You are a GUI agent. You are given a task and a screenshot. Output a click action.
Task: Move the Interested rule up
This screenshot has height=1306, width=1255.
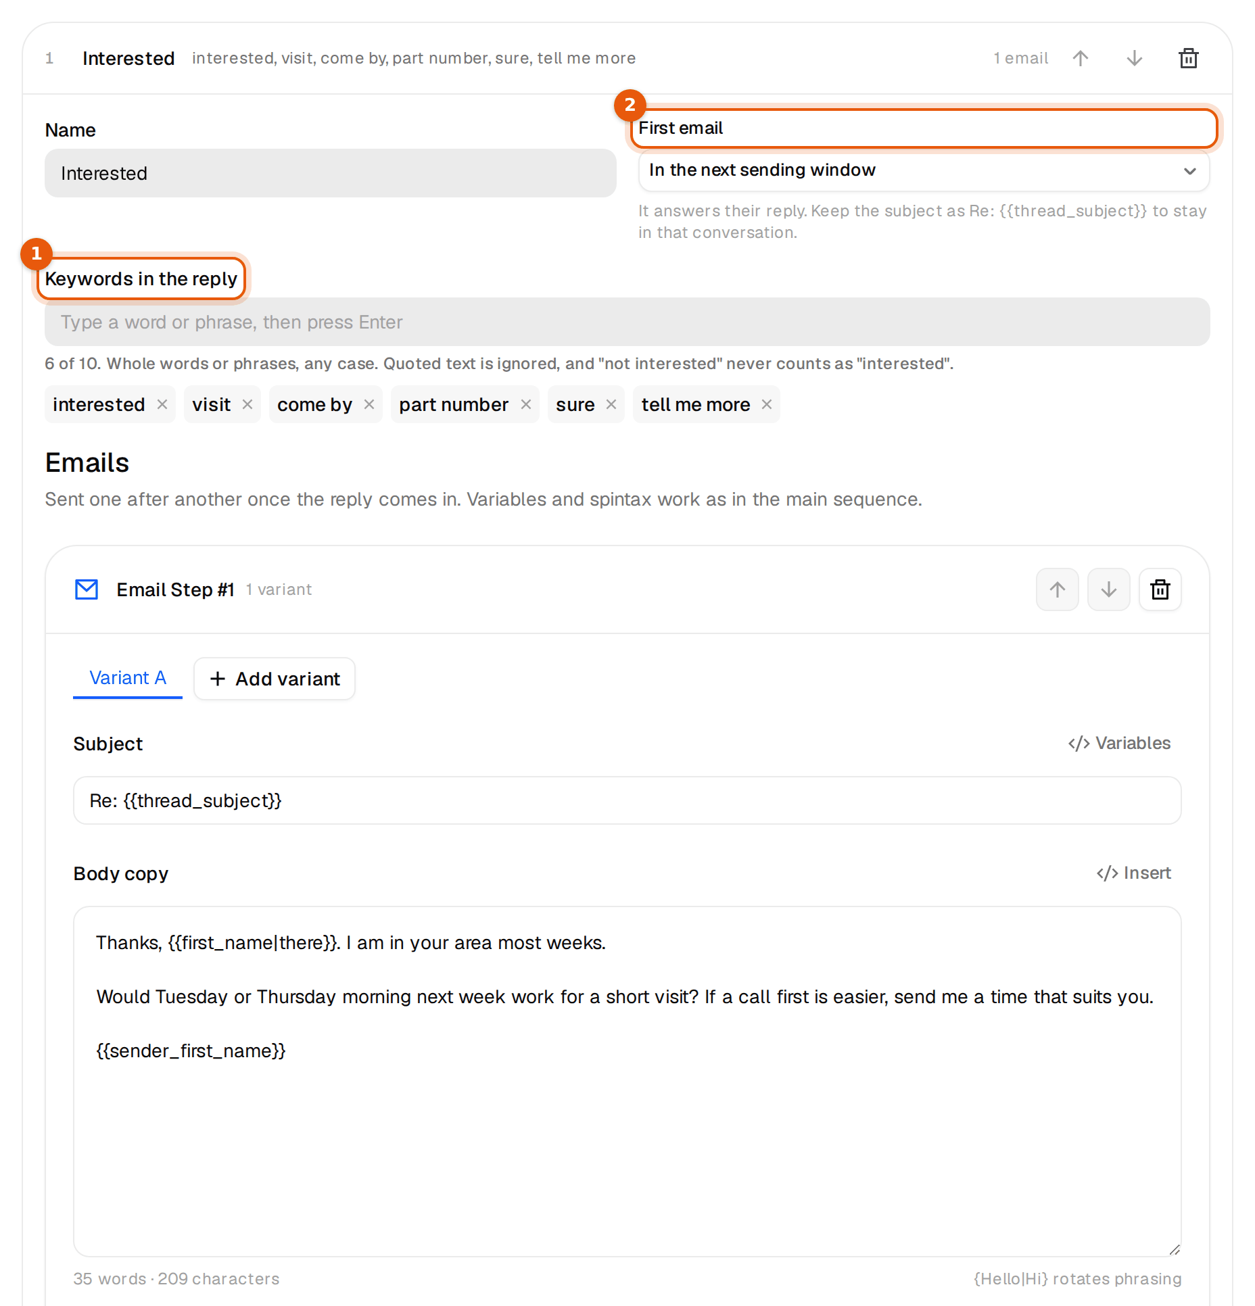[x=1080, y=59]
